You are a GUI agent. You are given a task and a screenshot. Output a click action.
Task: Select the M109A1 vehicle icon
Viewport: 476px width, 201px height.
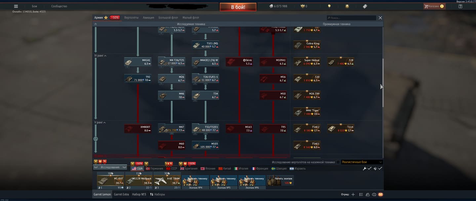273,62
